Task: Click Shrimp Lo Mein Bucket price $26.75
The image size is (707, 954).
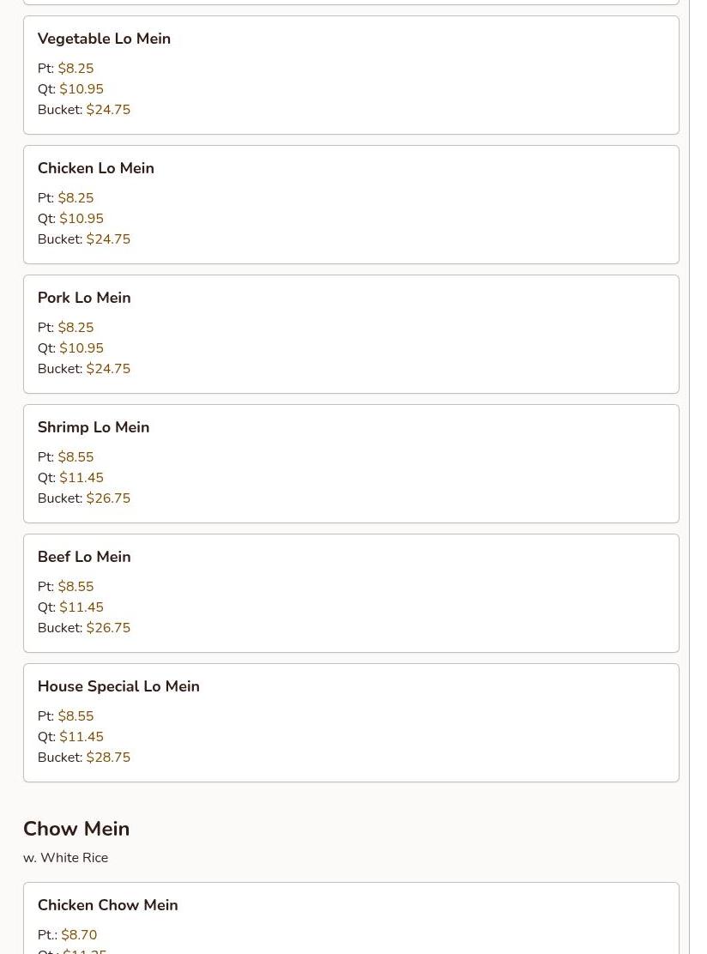Action: coord(108,498)
